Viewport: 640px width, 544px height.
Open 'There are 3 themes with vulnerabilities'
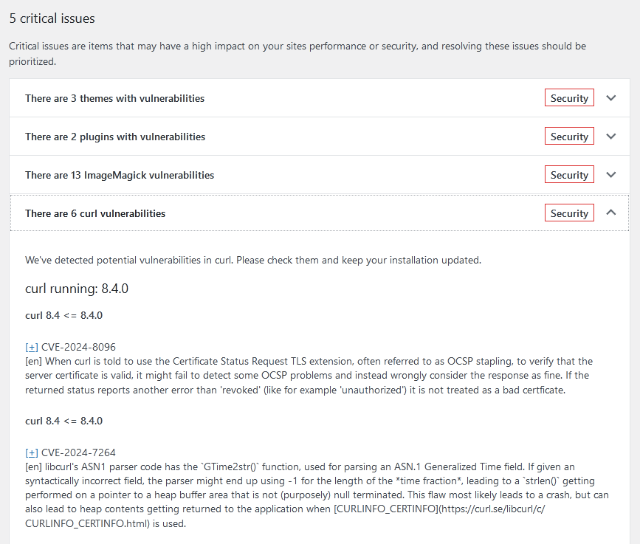point(114,98)
